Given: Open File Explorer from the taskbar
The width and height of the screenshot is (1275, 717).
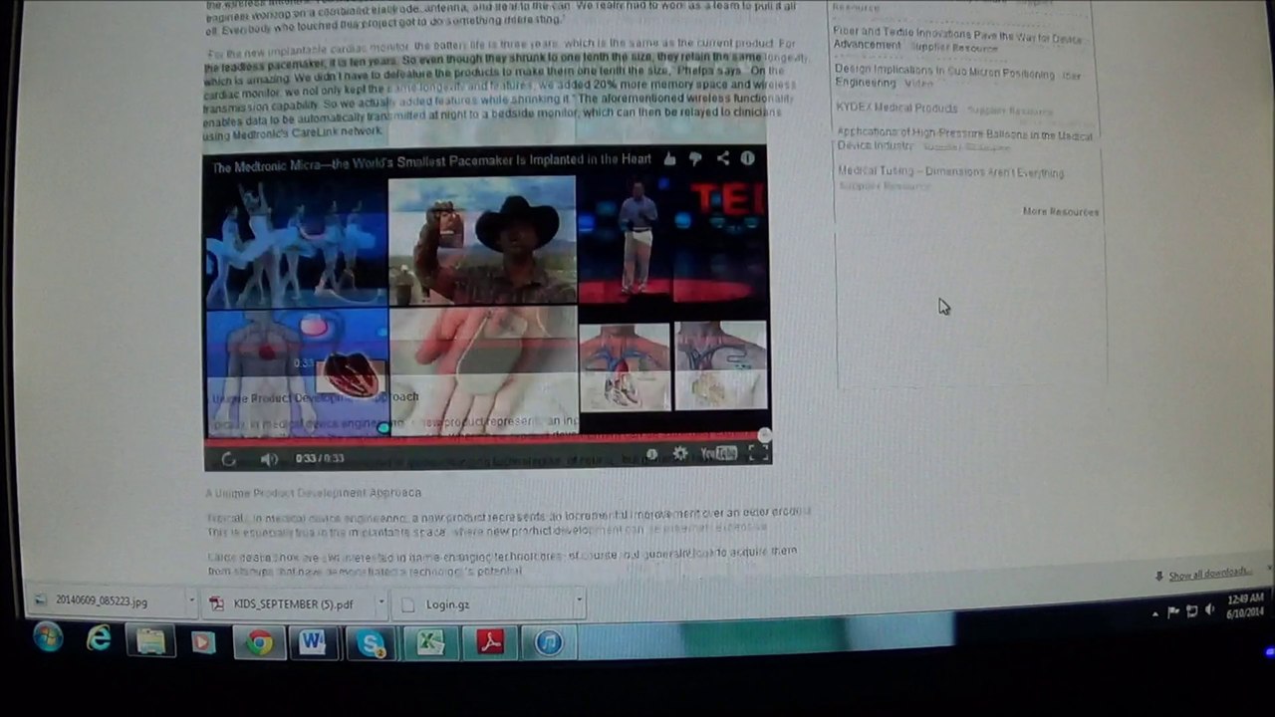Looking at the screenshot, I should (x=150, y=640).
